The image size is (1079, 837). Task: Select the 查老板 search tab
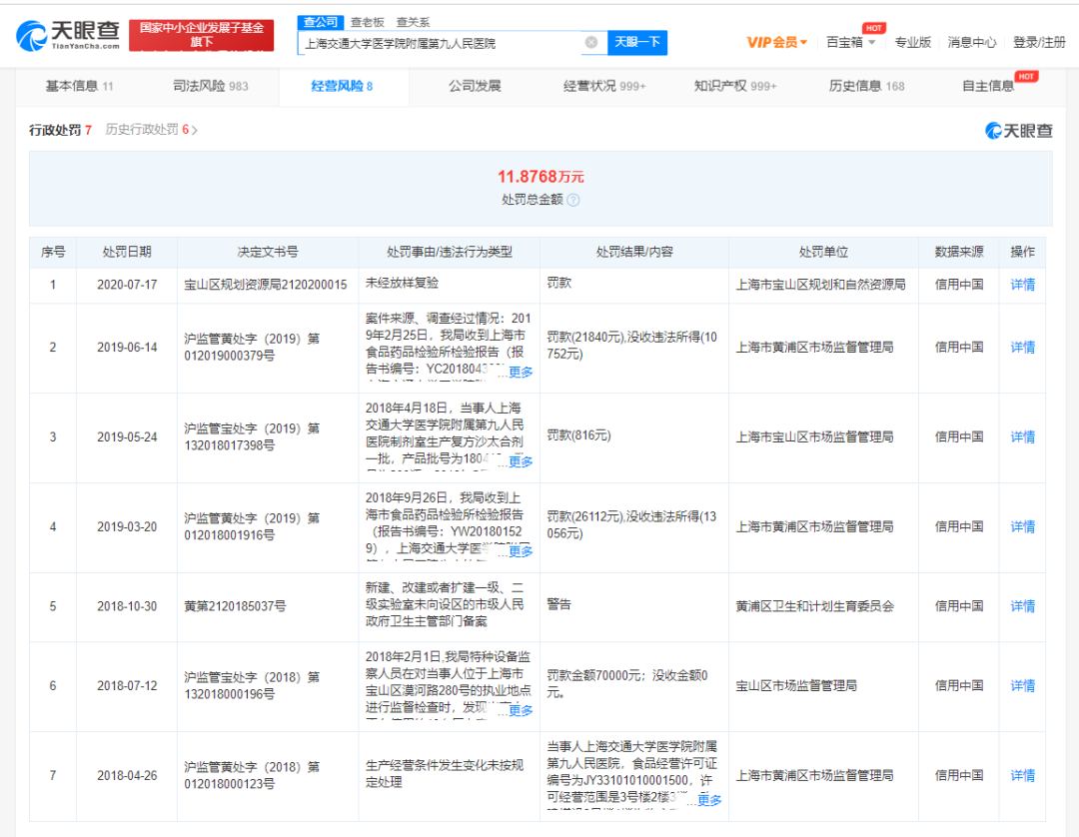click(368, 22)
